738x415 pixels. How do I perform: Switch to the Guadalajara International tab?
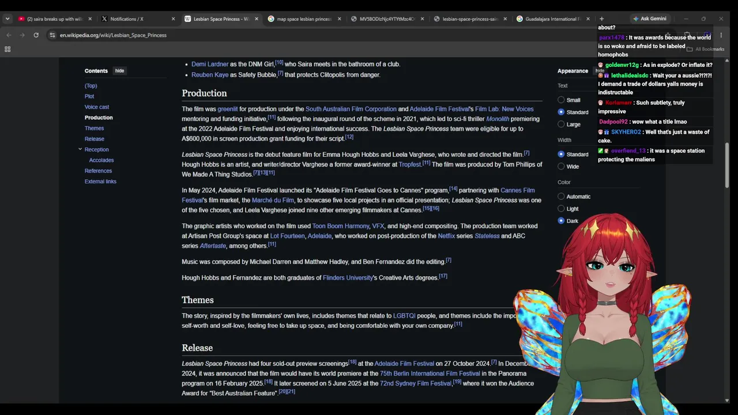click(x=552, y=19)
